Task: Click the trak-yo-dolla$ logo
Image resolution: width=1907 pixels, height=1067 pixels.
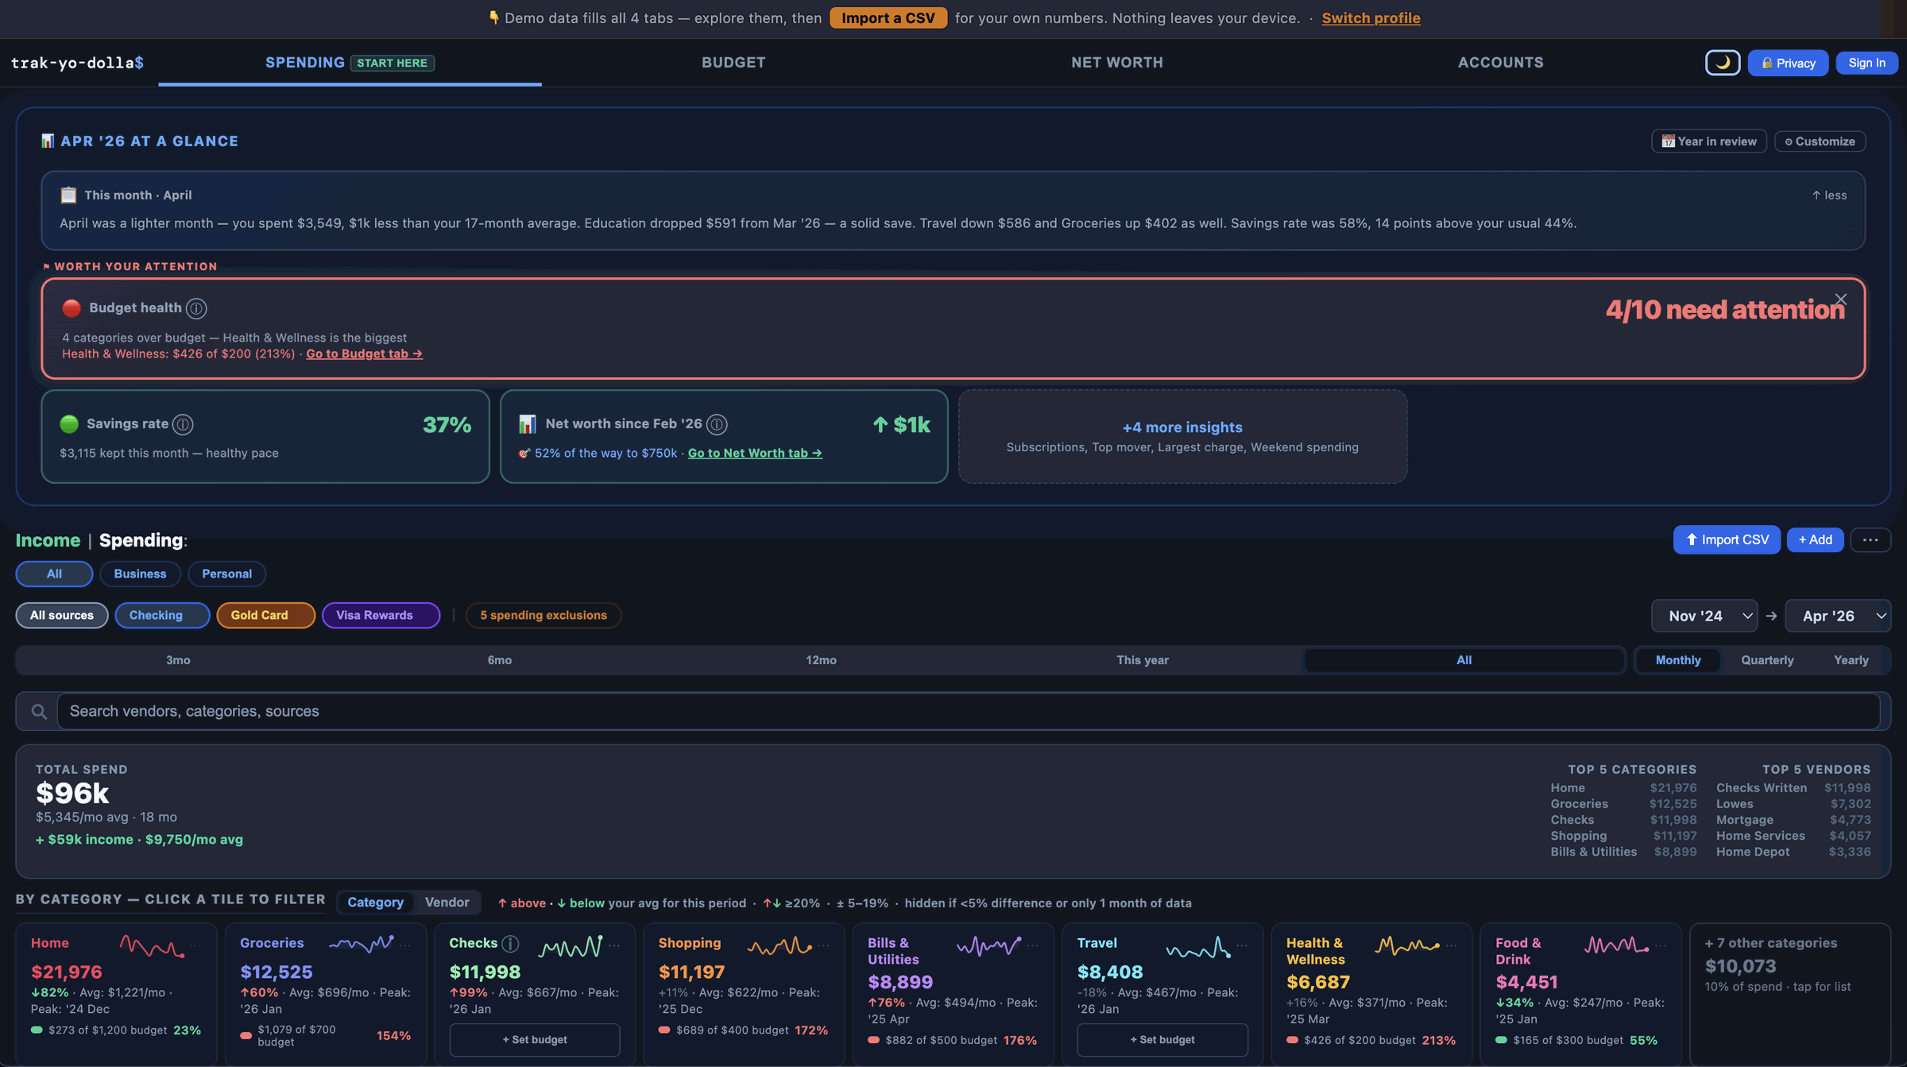Action: (77, 63)
